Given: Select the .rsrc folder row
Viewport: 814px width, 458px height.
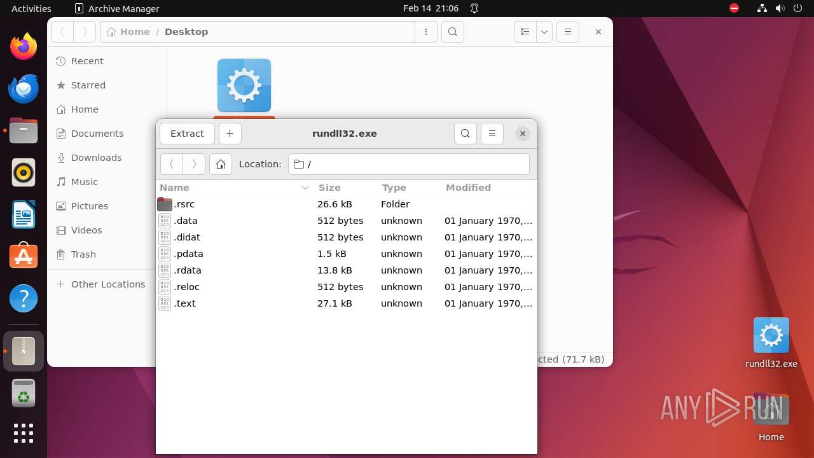Looking at the screenshot, I should pyautogui.click(x=347, y=204).
